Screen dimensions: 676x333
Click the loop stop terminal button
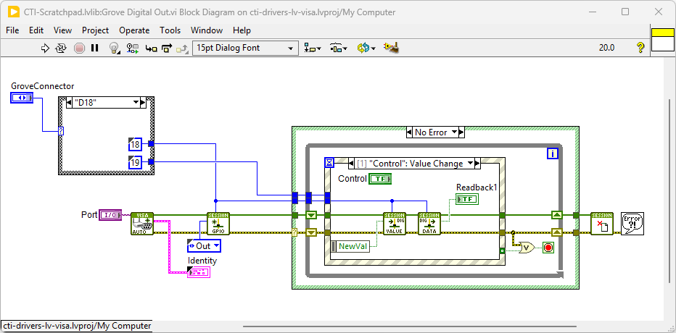548,248
